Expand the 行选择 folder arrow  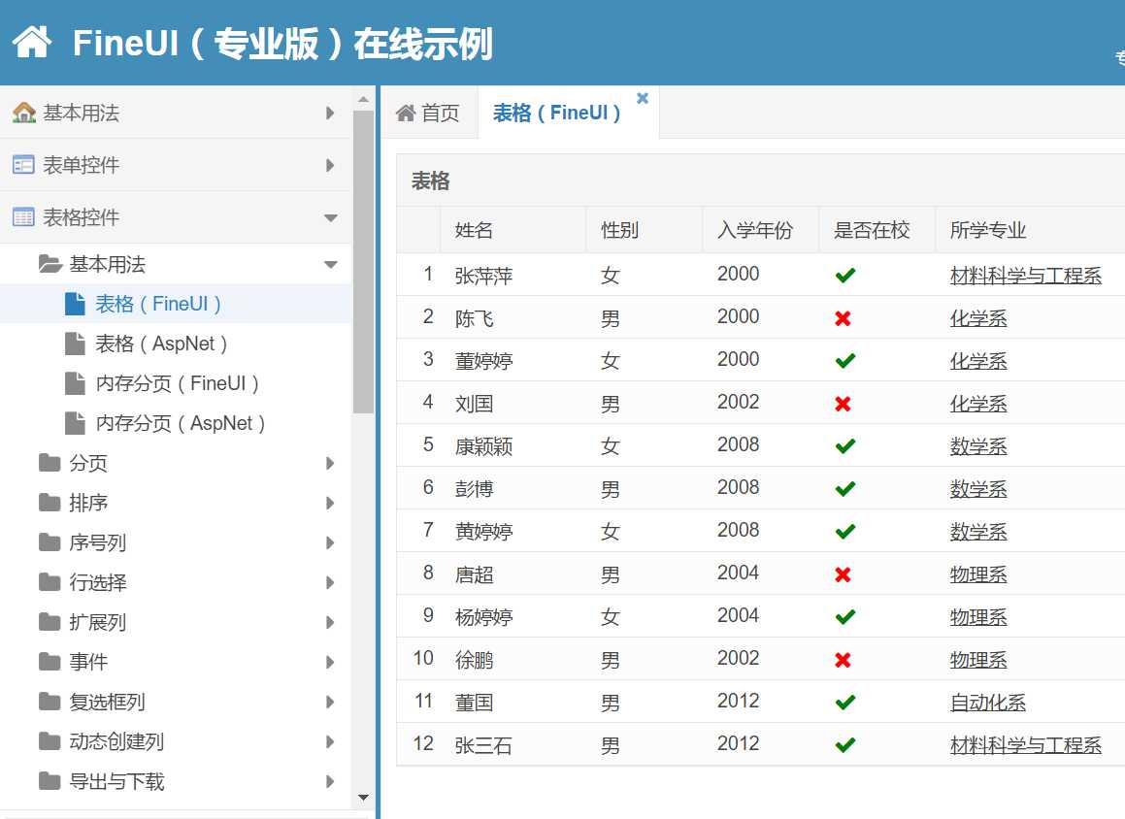tap(330, 582)
